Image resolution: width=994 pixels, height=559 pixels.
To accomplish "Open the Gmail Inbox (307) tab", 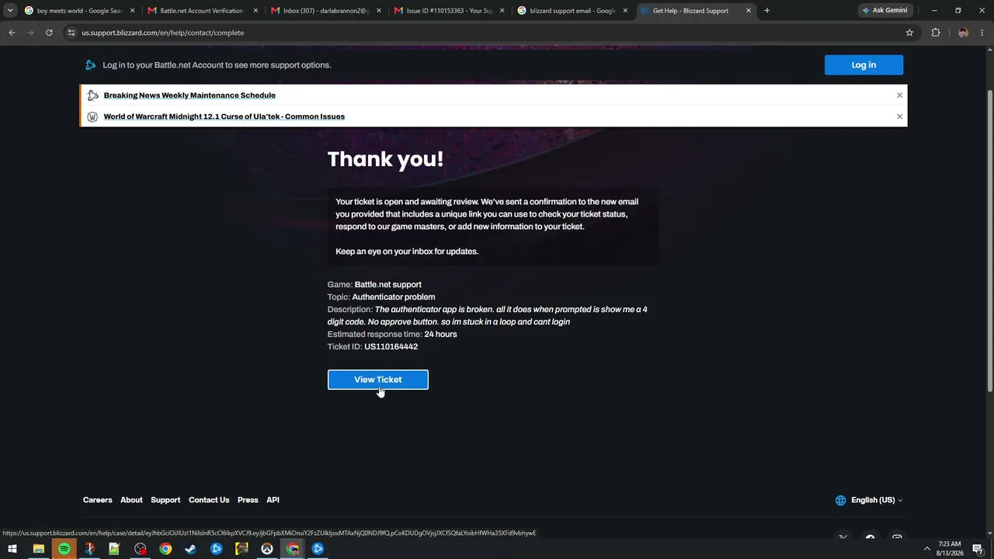I will 326,11.
